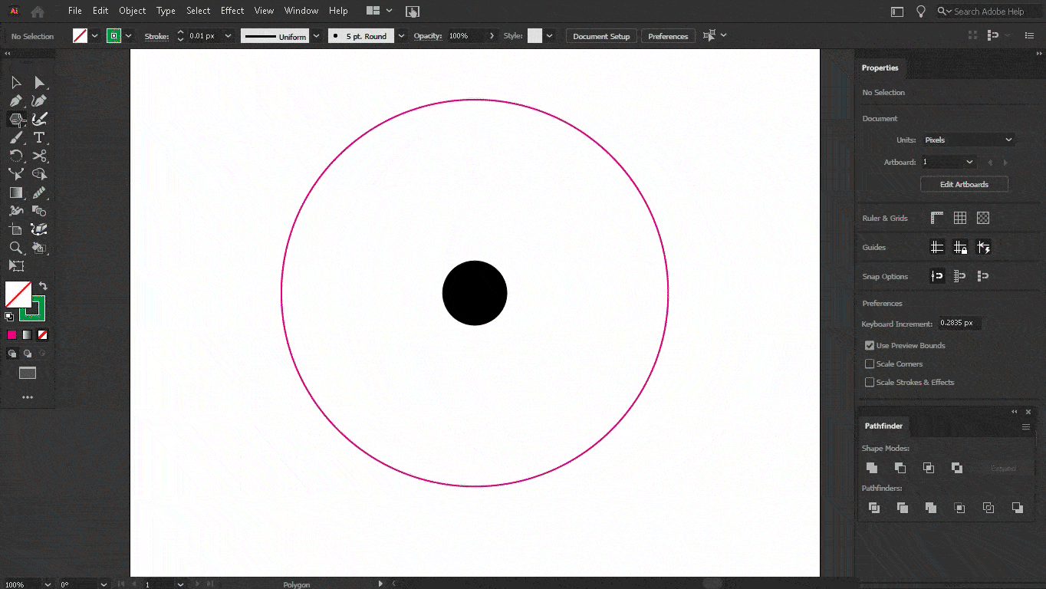Select the Scissors tool
This screenshot has width=1046, height=589.
(39, 156)
